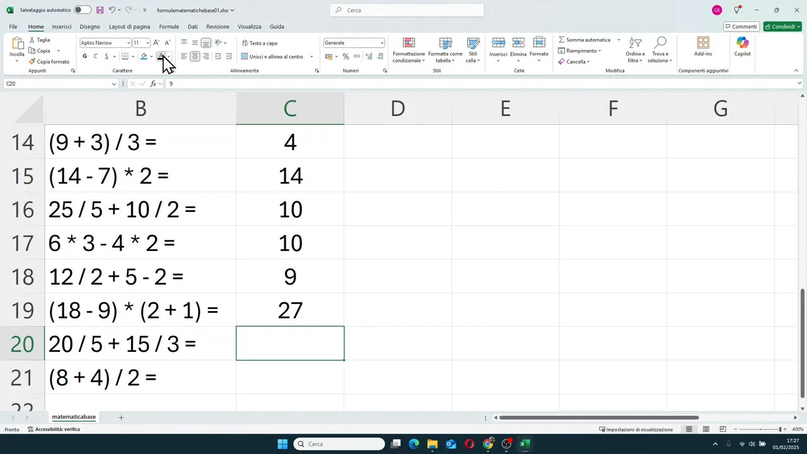Align cell content to top
807x454 pixels.
(x=183, y=43)
